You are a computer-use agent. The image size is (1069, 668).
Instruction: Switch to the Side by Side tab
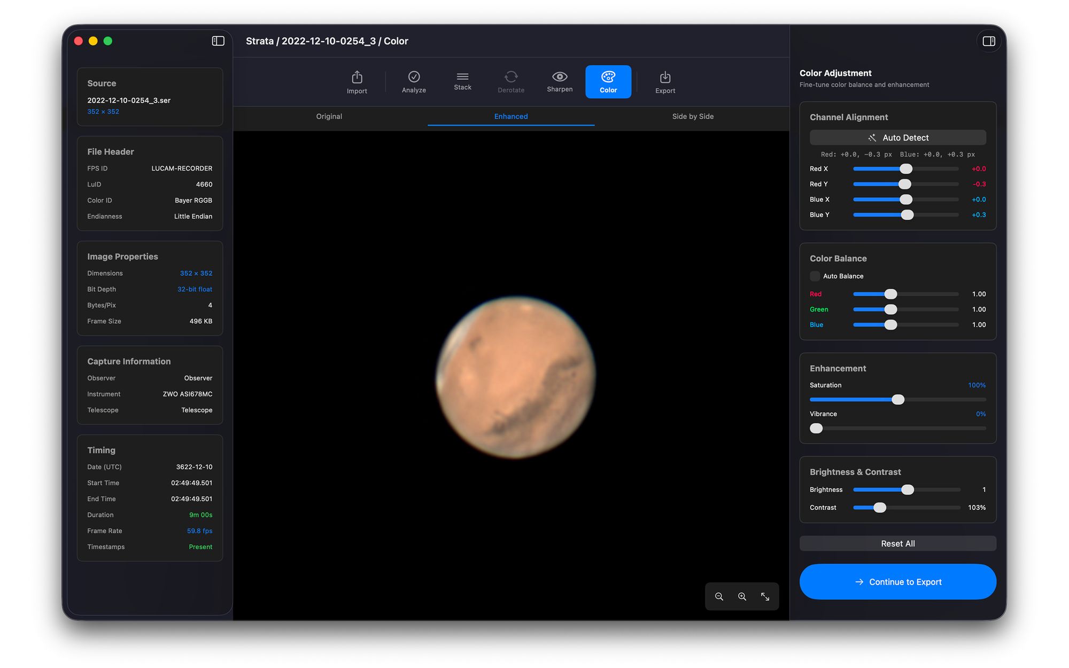(693, 116)
